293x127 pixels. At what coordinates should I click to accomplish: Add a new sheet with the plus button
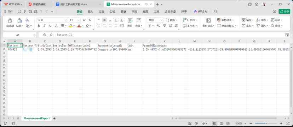[54, 118]
